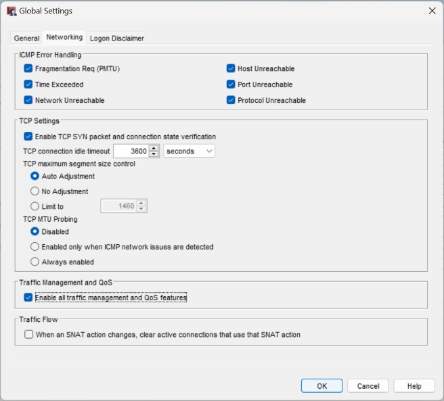This screenshot has width=444, height=401.
Task: Click the TCP connection idle timeout field
Action: 130,151
